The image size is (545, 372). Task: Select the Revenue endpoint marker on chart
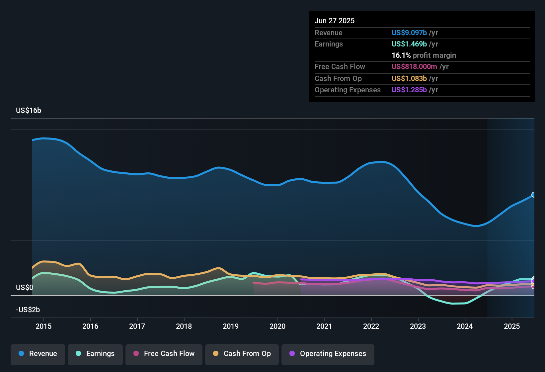(x=534, y=195)
